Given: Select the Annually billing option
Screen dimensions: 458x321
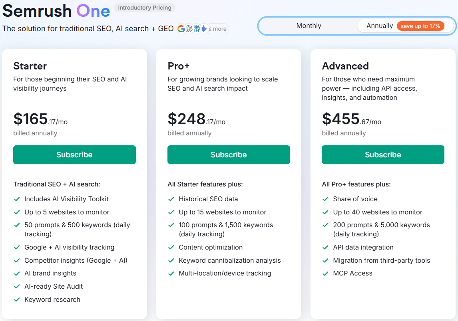Looking at the screenshot, I should coord(380,26).
